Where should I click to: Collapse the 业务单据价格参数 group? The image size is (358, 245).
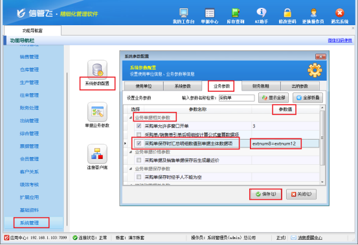131,152
